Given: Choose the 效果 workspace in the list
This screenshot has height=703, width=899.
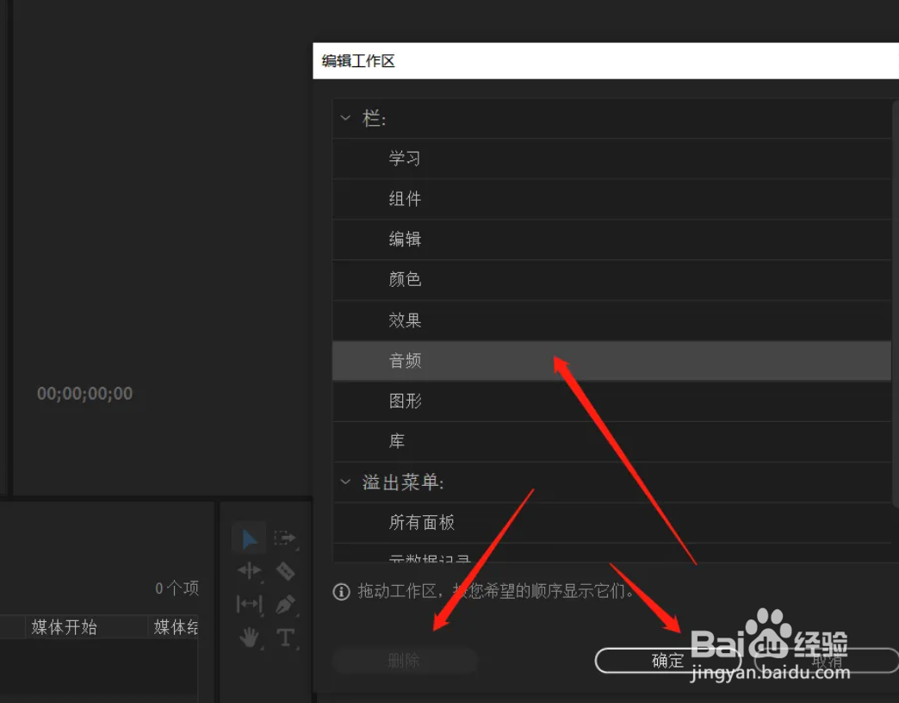Looking at the screenshot, I should (405, 320).
